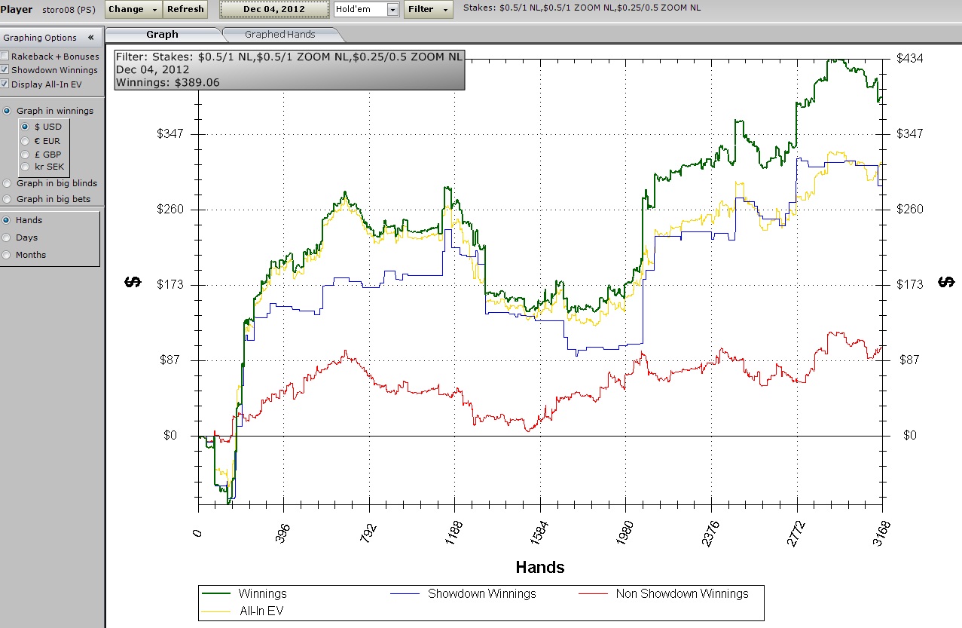The height and width of the screenshot is (628, 962).
Task: Open the Filter dropdown menu
Action: 428,9
